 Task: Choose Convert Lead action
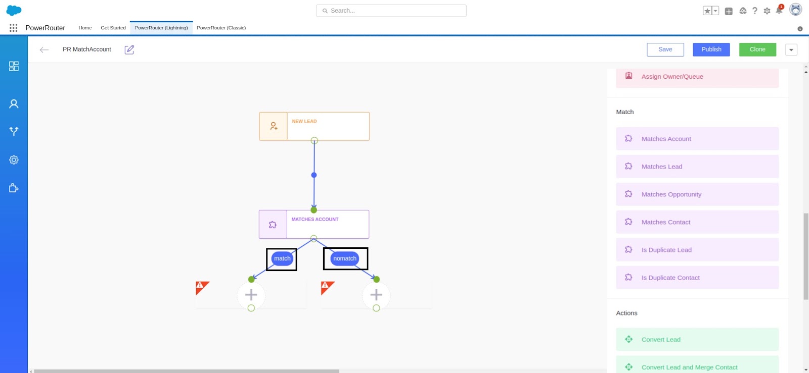click(697, 340)
